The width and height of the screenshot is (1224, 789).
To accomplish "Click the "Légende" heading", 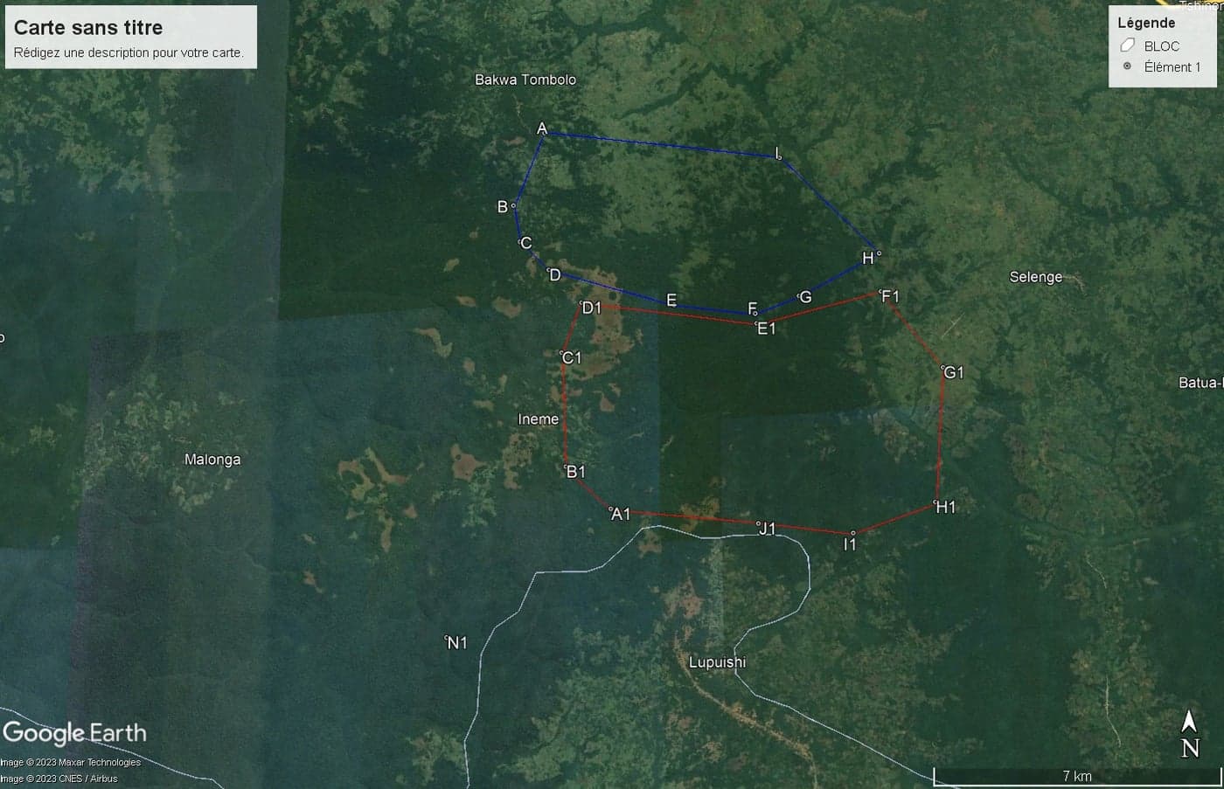I will click(x=1146, y=24).
